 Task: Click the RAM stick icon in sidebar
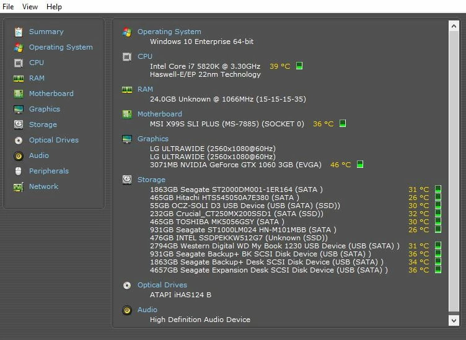coord(19,79)
